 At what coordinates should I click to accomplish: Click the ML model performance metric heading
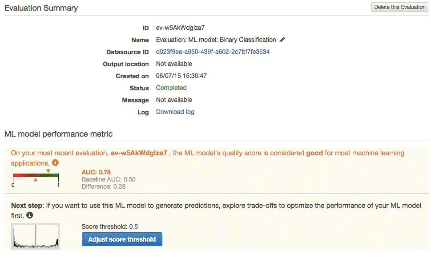tap(59, 134)
